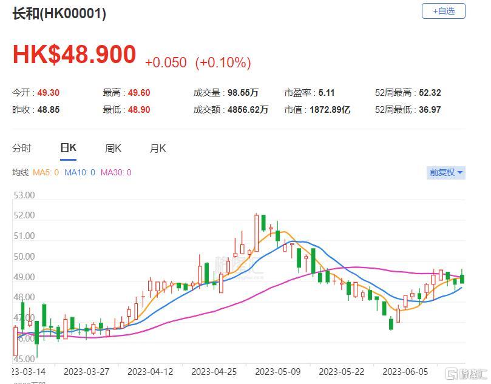
Task: Click the +0.050 (+0.10%) change value
Action: (198, 62)
